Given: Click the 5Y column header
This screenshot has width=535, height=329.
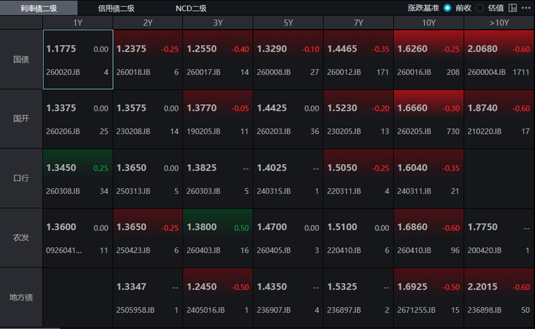Looking at the screenshot, I should (x=288, y=22).
